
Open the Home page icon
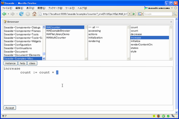pos(34,14)
